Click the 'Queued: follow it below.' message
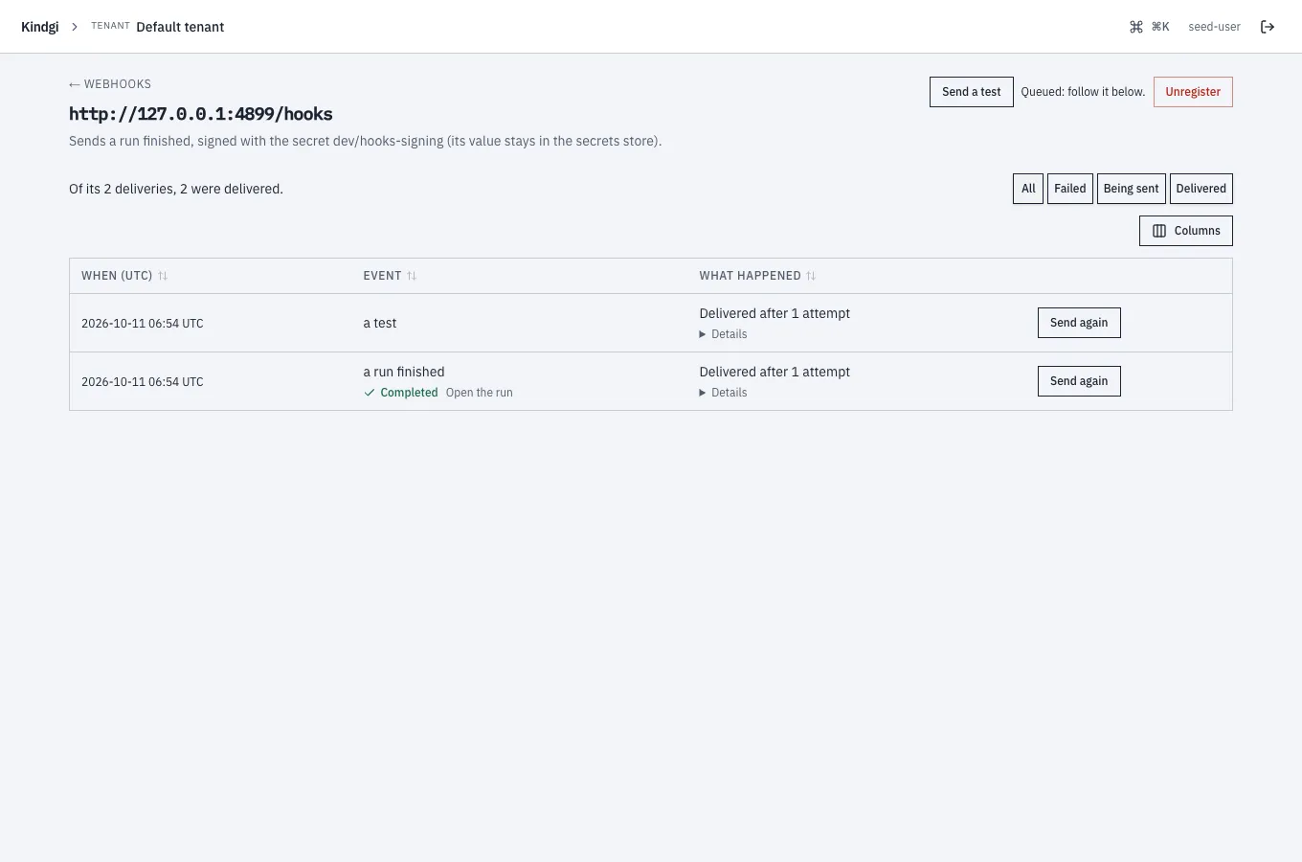The height and width of the screenshot is (862, 1302). coord(1083,92)
